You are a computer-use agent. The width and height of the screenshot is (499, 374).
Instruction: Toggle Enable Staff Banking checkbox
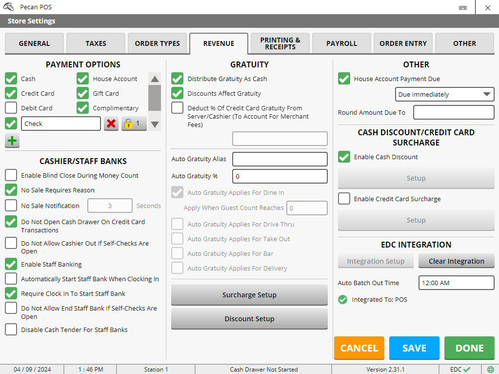tap(11, 264)
